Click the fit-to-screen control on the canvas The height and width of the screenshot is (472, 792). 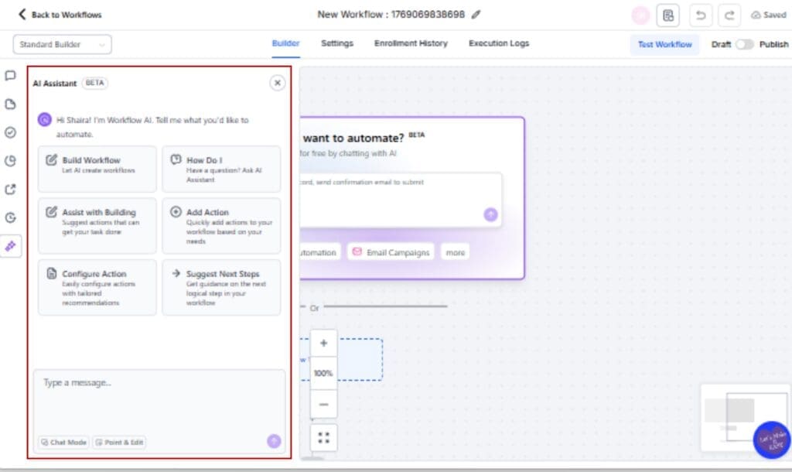[x=323, y=437]
